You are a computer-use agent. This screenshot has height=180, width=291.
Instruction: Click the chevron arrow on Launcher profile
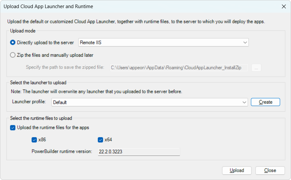pos(244,102)
